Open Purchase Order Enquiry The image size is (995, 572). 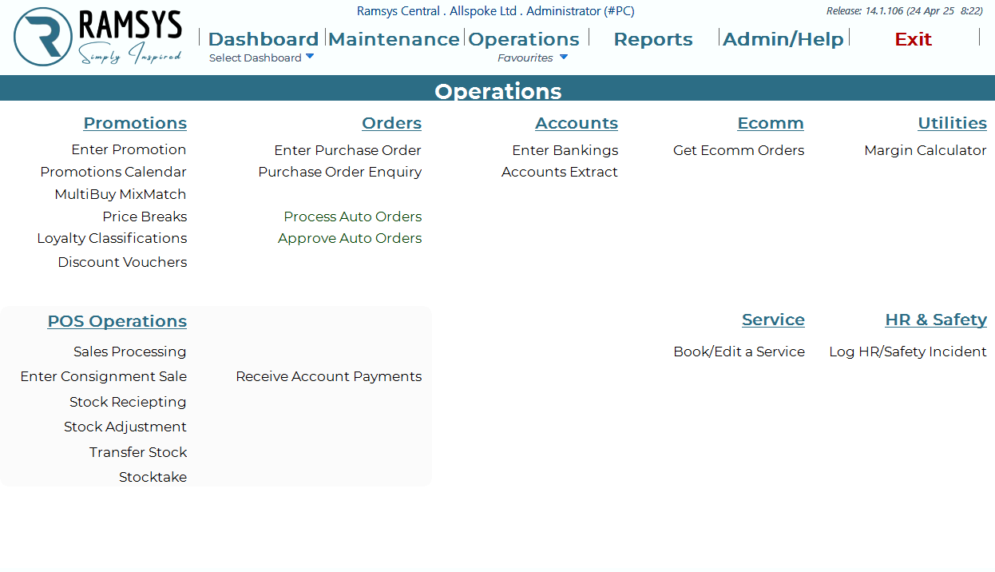tap(339, 172)
